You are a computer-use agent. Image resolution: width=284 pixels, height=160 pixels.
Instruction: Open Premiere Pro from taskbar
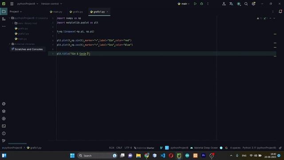(203, 156)
